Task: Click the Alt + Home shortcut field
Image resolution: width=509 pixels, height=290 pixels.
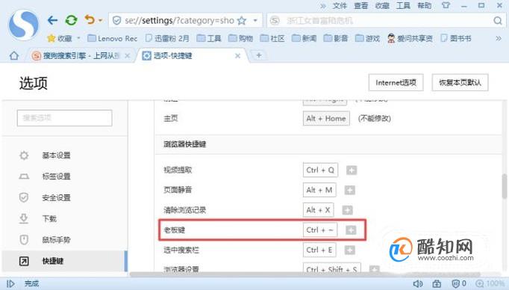Action: 326,119
